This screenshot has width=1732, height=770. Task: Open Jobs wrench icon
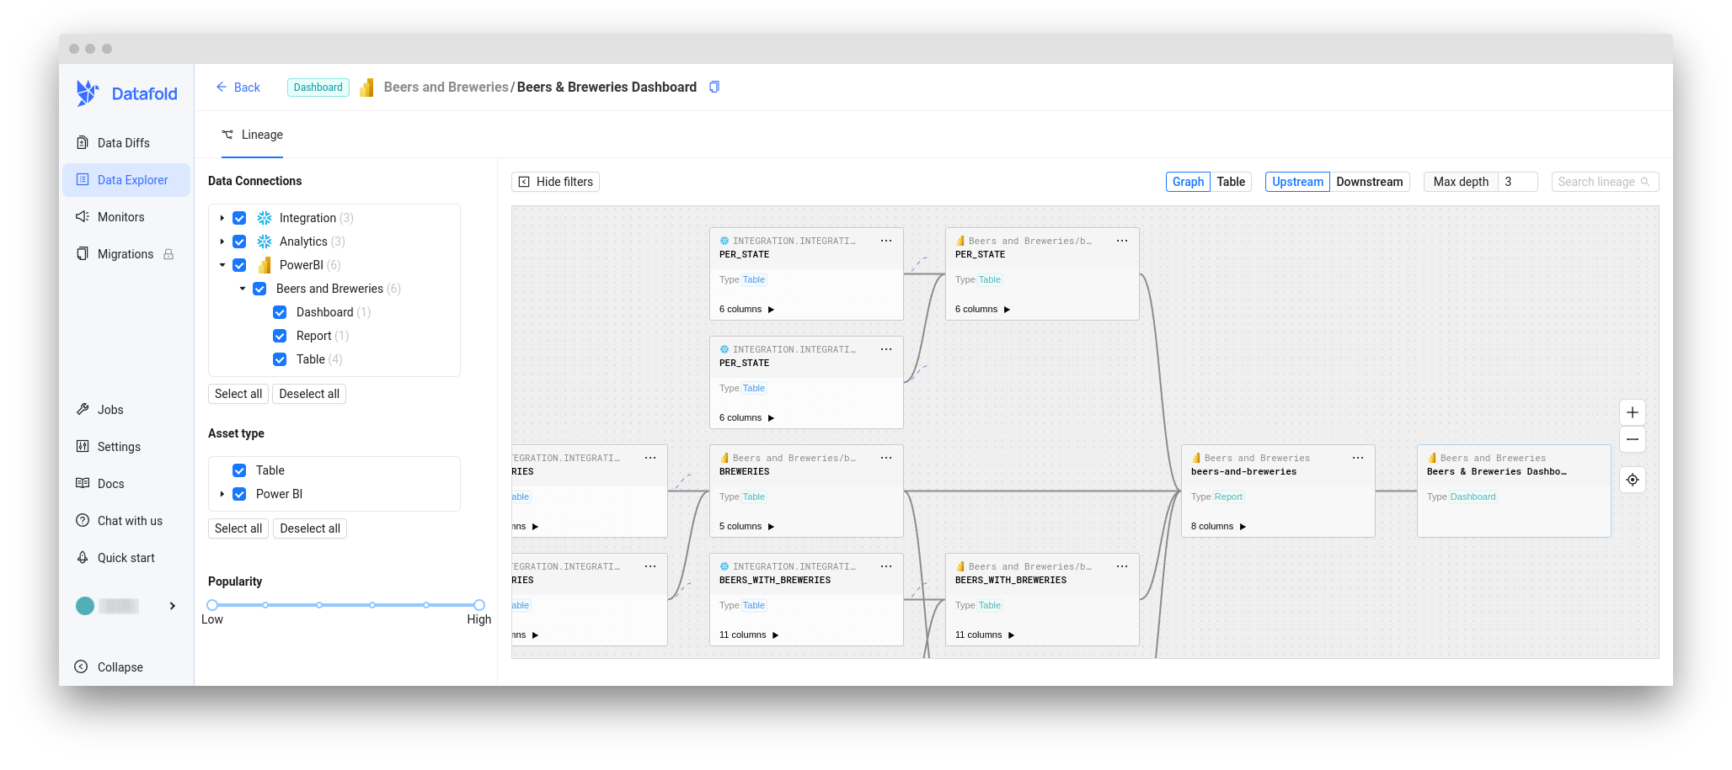point(83,409)
